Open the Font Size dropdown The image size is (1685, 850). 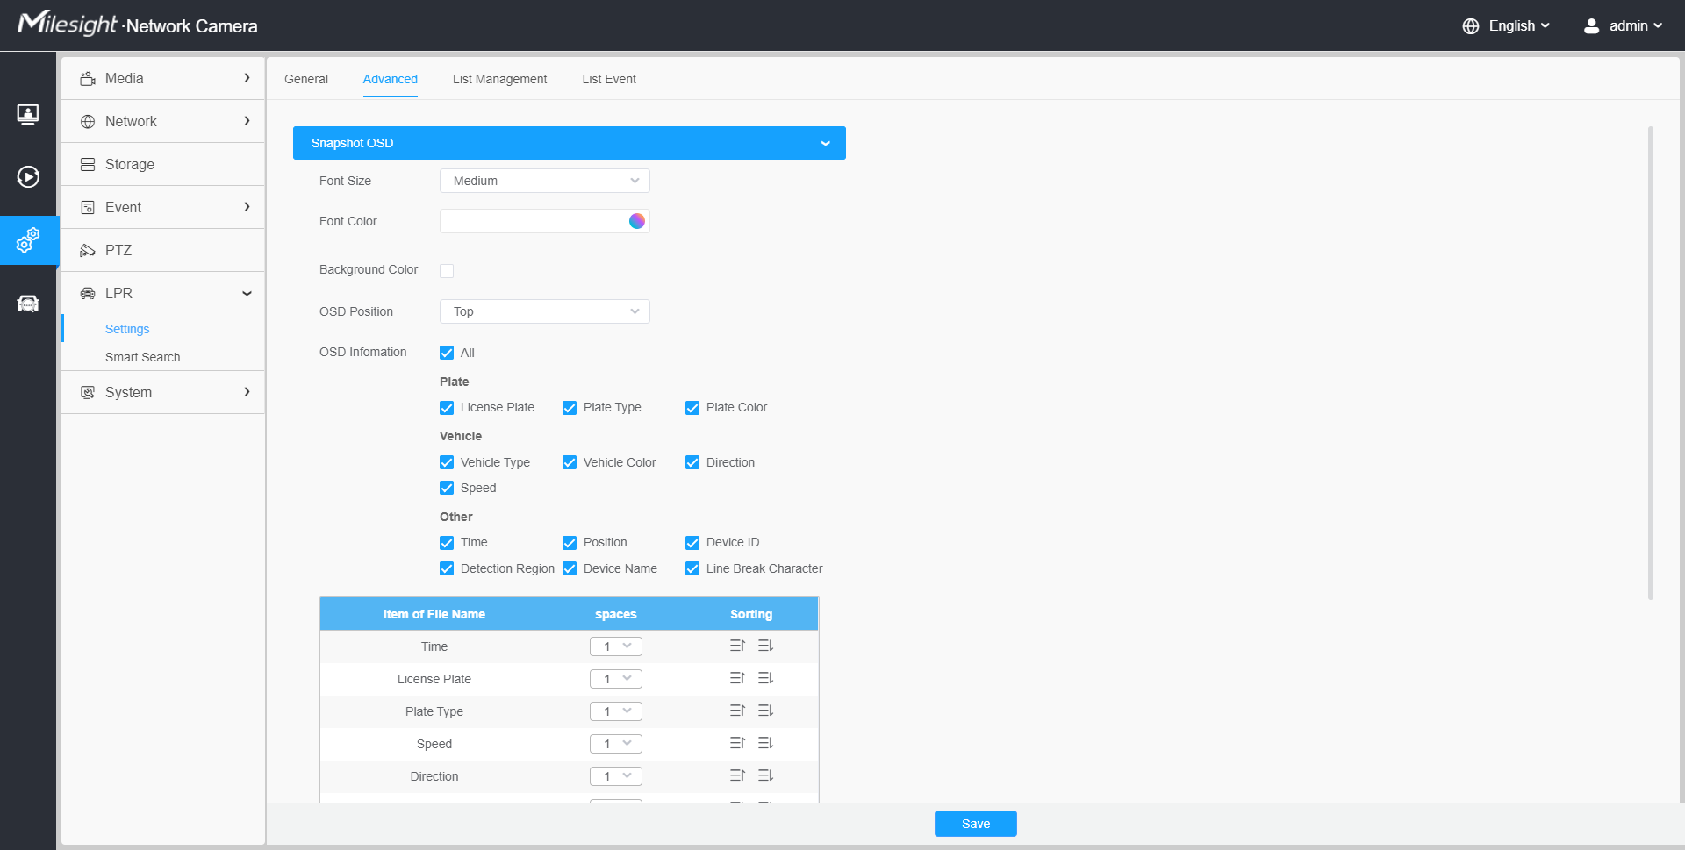coord(544,181)
